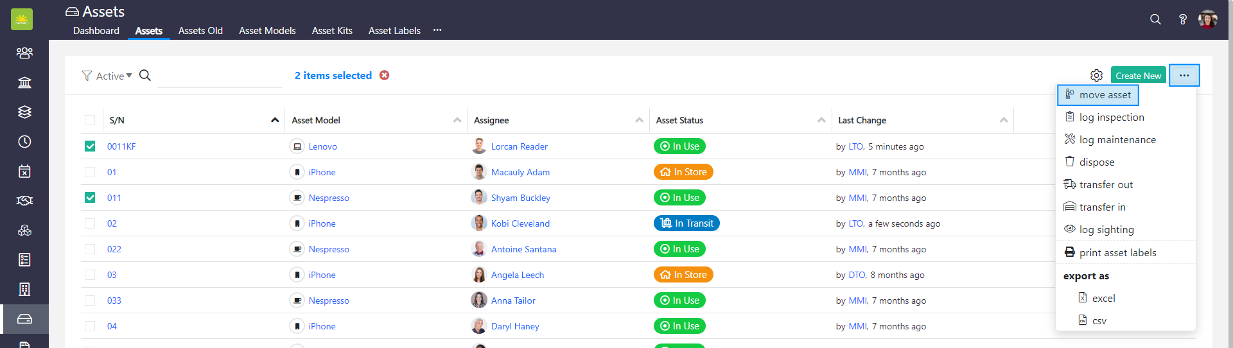
Task: Toggle the select-all checkbox in header
Action: coord(90,120)
